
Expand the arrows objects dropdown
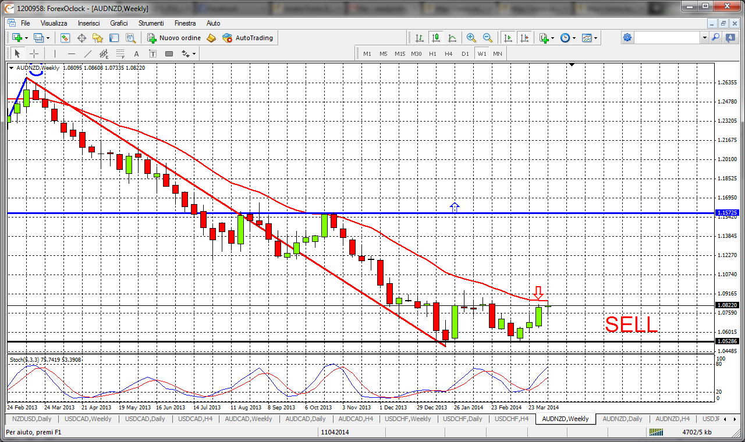[x=194, y=54]
